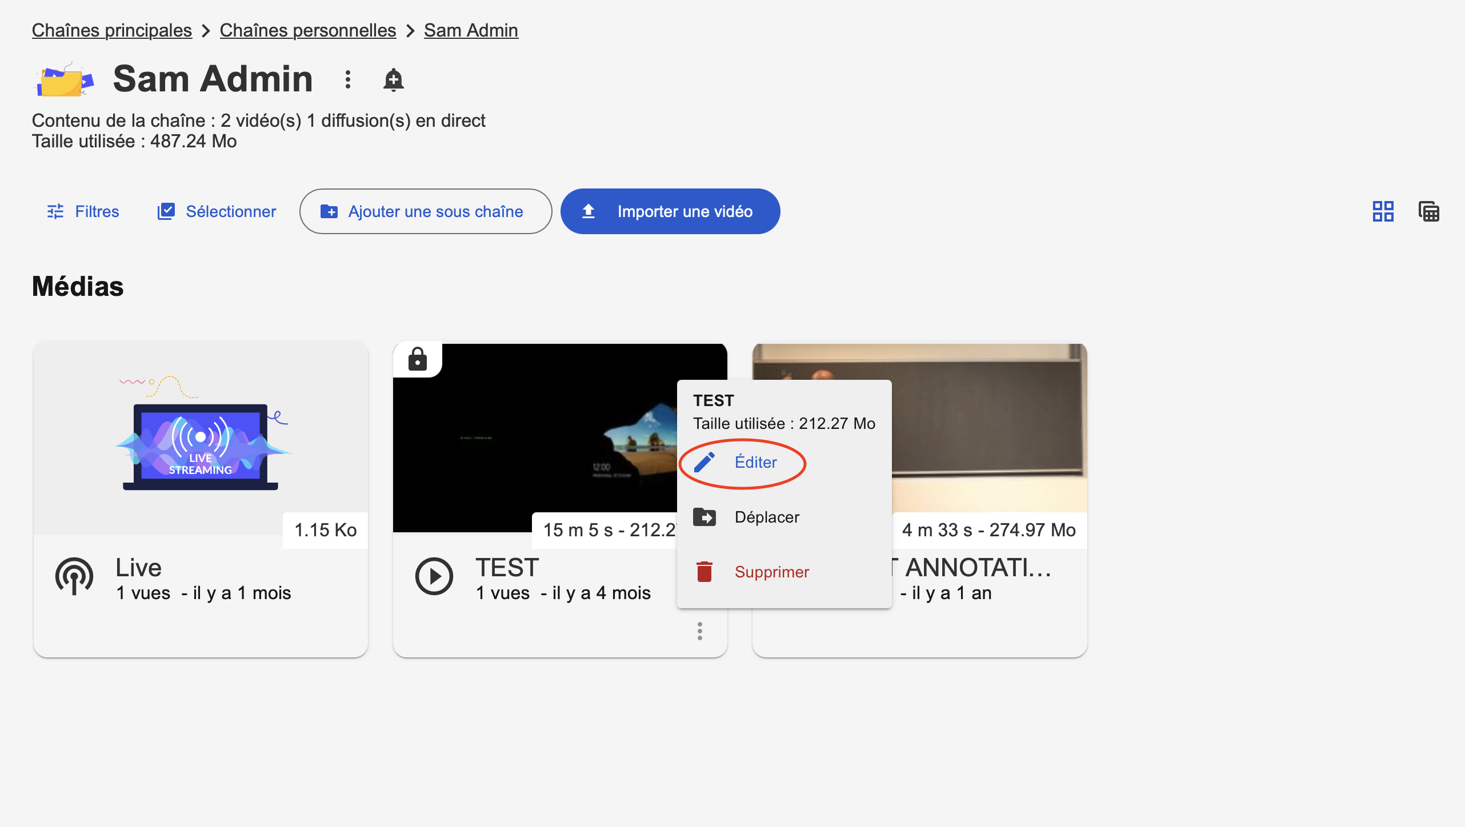Click the three-dot menu on TEST card
The width and height of the screenshot is (1465, 827).
[x=699, y=631]
